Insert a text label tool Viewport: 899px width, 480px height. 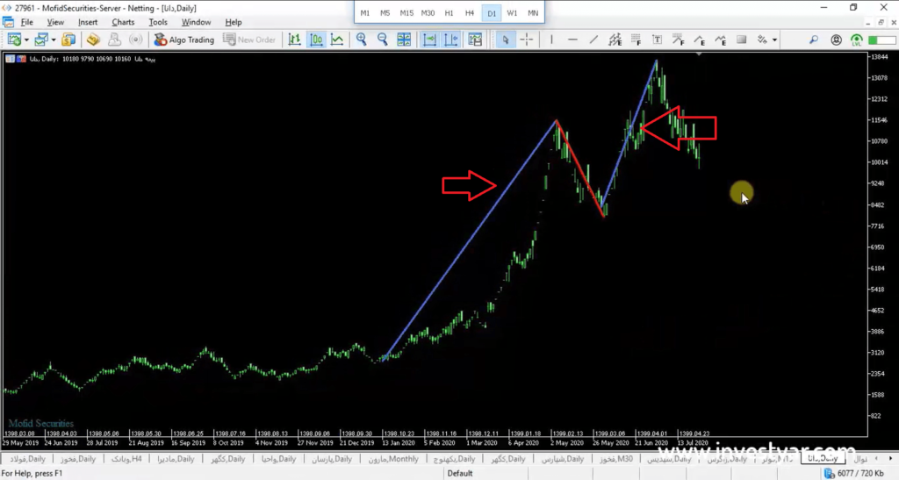[657, 39]
